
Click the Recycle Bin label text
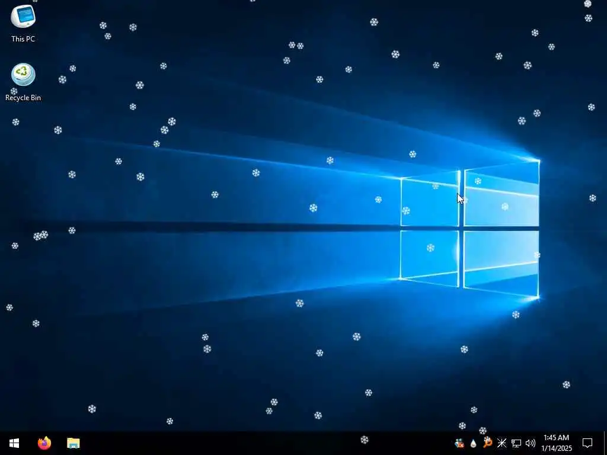tap(23, 98)
